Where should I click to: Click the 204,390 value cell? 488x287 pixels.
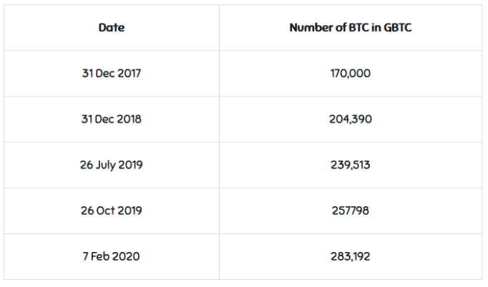(351, 119)
